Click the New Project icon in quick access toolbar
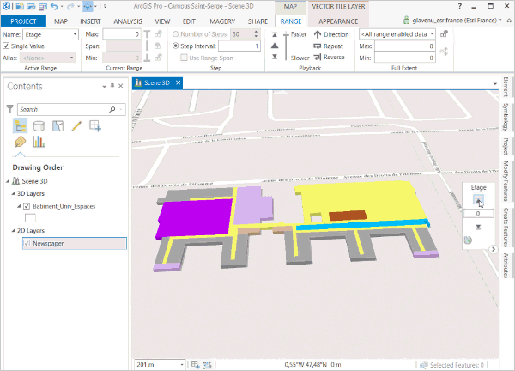This screenshot has width=515, height=371. coord(20,6)
